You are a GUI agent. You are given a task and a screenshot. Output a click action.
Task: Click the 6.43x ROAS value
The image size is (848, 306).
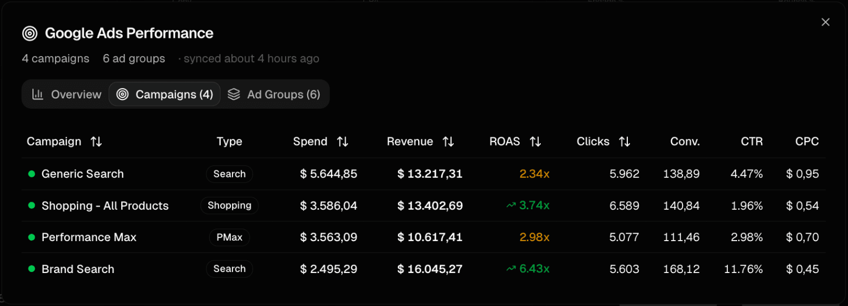[534, 269]
